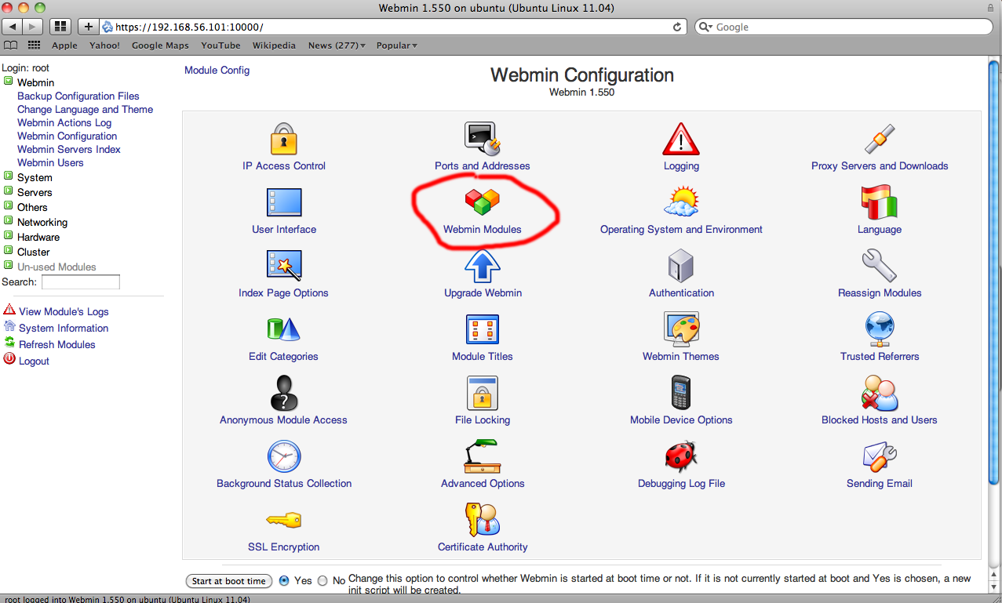Viewport: 1002px width, 603px height.
Task: Expand the Servers category
Action: click(x=9, y=191)
